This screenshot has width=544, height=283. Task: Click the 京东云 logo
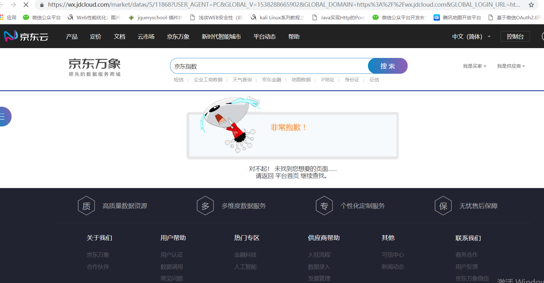[x=26, y=36]
